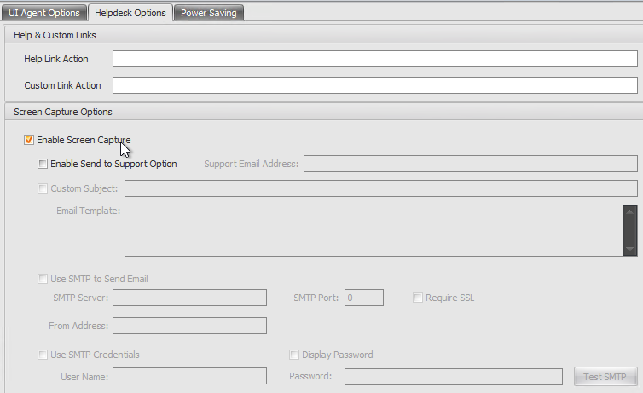Click the Email Template scroll down arrow

coord(629,248)
